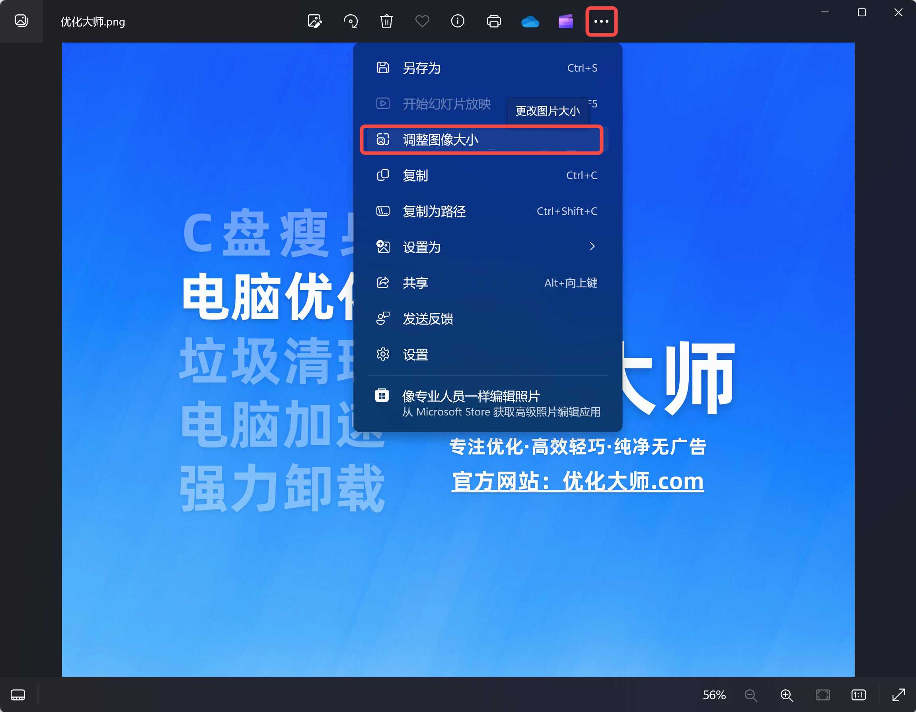Open 发送反馈 feedback entry
Screen dimensions: 916x712
[487, 319]
